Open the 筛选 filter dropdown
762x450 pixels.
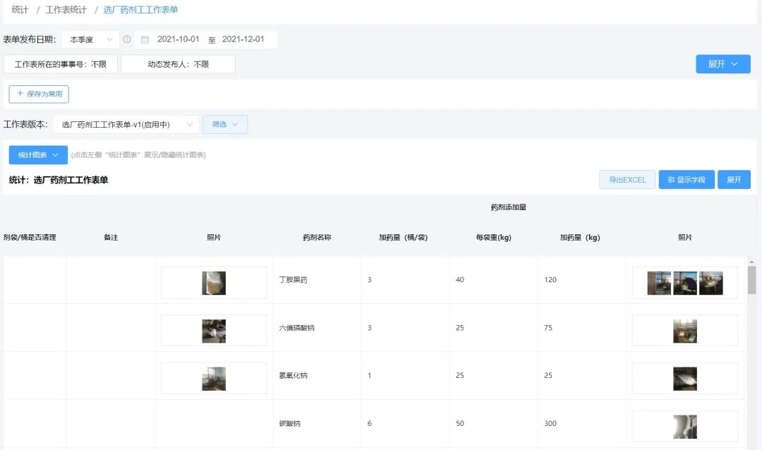[x=225, y=125]
